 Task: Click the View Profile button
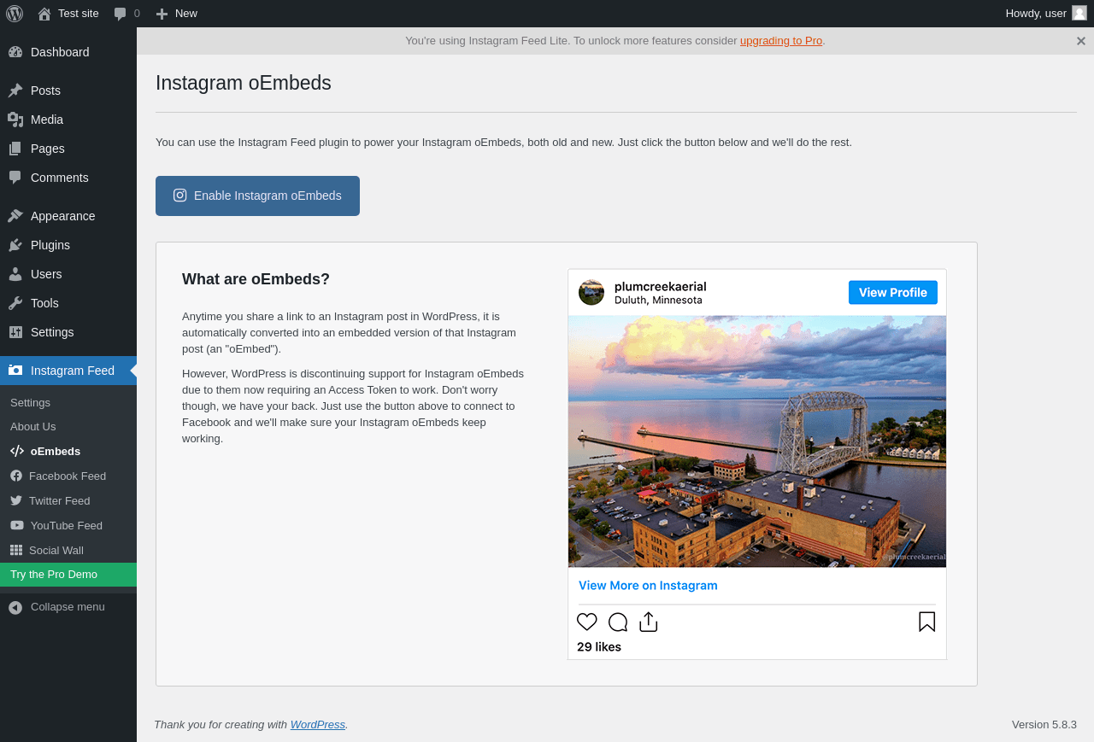pyautogui.click(x=893, y=292)
